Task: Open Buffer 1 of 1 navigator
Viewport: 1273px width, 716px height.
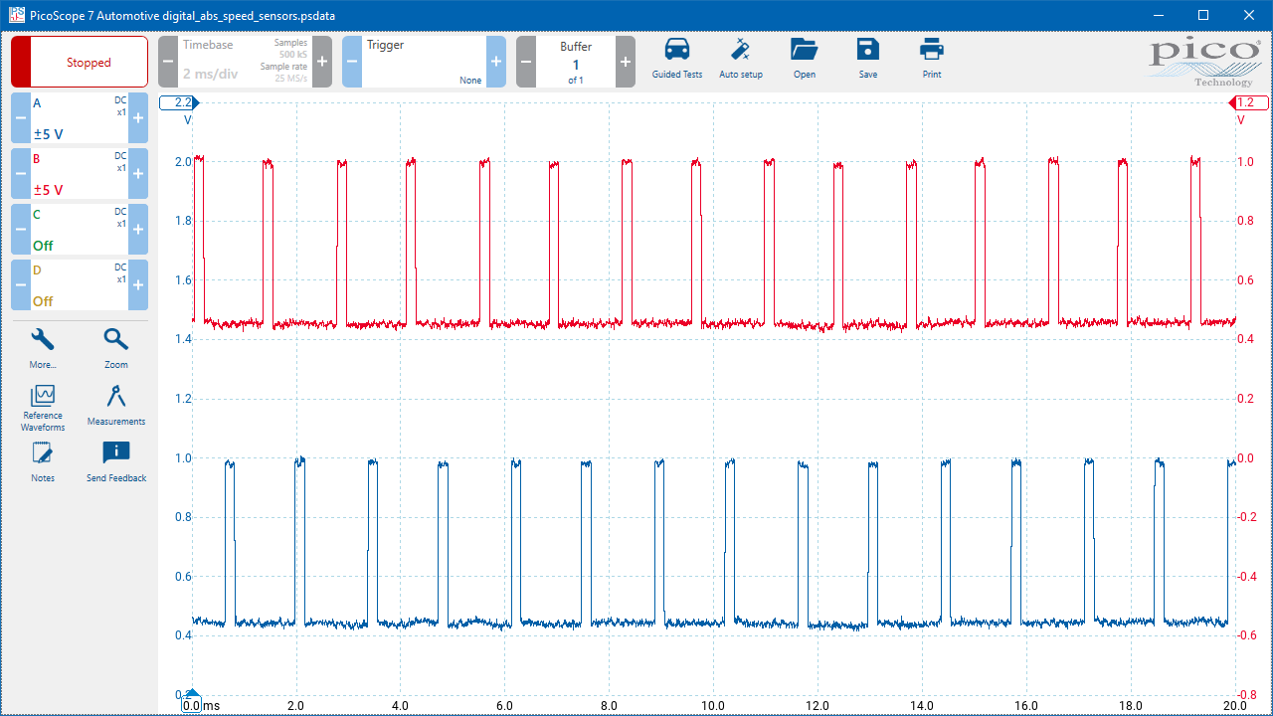Action: [x=576, y=62]
